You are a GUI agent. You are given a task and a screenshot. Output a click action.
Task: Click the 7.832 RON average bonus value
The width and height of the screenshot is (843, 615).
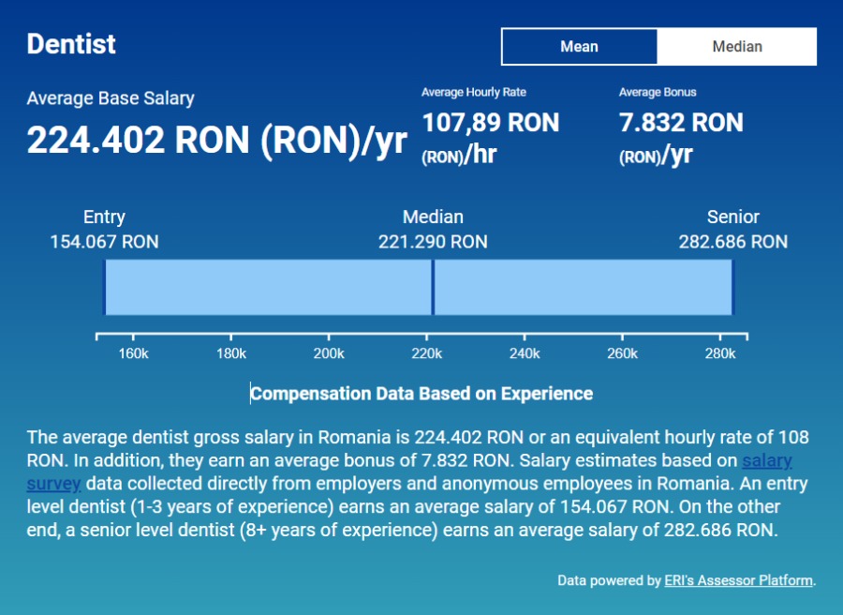pyautogui.click(x=681, y=123)
